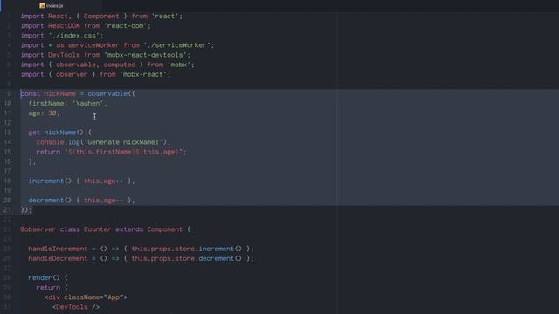Click line number 23 in the gutter

(8, 229)
